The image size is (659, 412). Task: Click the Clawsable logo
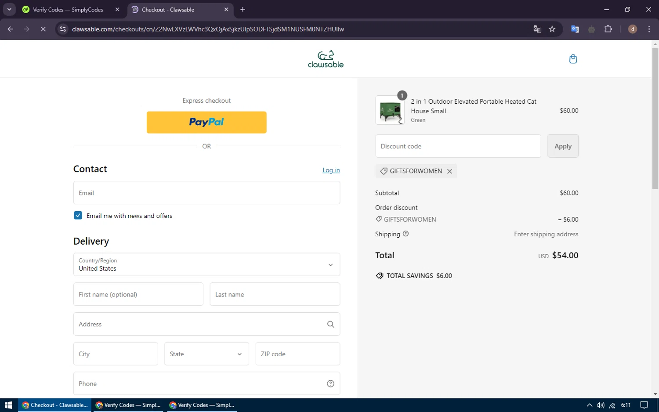[326, 59]
